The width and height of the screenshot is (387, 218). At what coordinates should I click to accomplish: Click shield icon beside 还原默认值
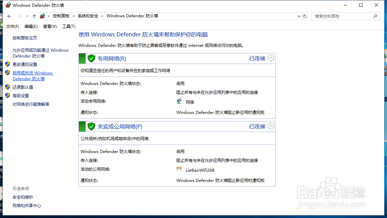point(7,87)
